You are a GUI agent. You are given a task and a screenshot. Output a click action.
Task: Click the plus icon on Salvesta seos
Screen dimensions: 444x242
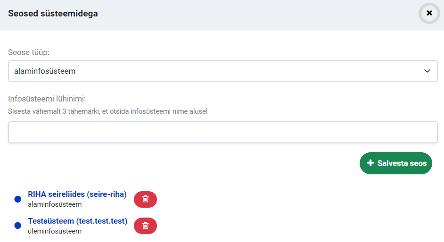click(x=370, y=164)
